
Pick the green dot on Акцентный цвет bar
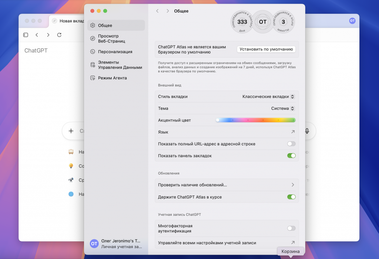pos(293,120)
